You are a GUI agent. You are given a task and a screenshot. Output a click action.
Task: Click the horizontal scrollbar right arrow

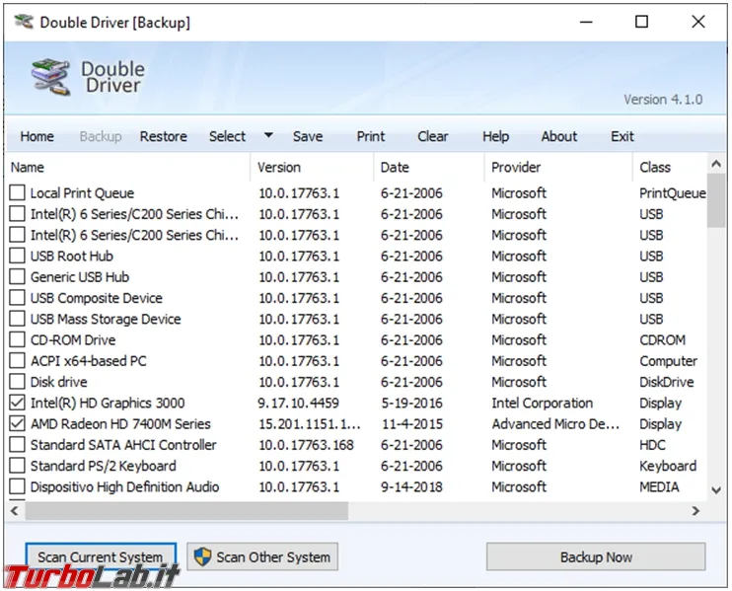tap(695, 511)
